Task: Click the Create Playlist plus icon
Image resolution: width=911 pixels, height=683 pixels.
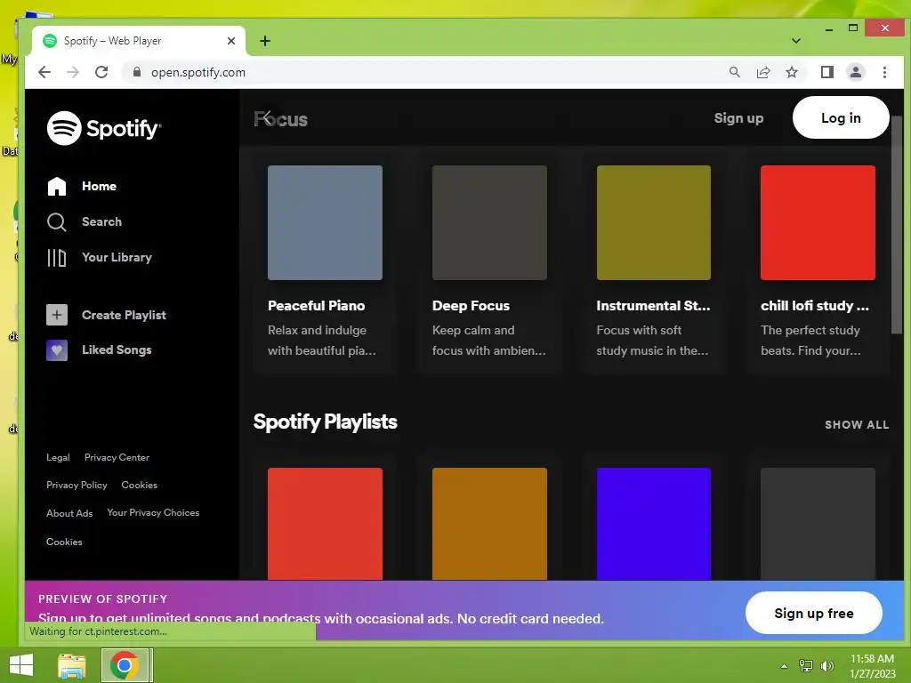Action: pyautogui.click(x=57, y=315)
